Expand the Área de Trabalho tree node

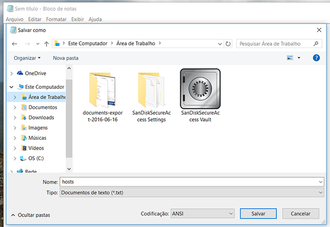(15, 97)
